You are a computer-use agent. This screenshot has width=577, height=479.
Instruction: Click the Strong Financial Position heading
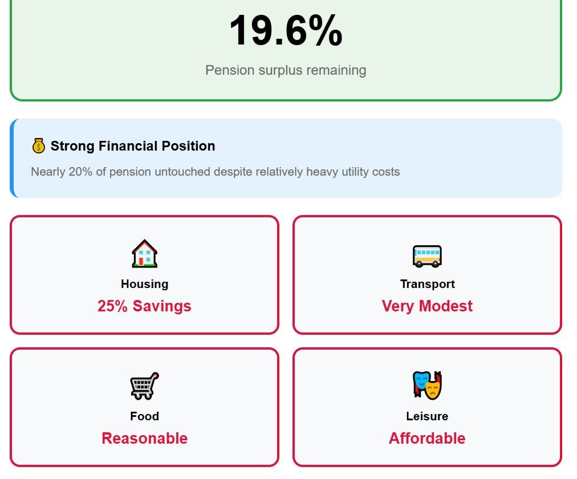pos(132,146)
